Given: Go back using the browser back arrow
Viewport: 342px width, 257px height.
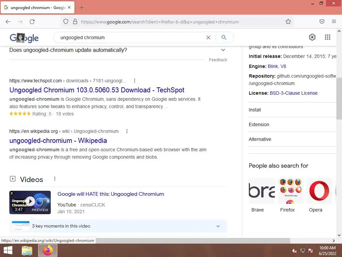Looking at the screenshot, I should tap(8, 22).
